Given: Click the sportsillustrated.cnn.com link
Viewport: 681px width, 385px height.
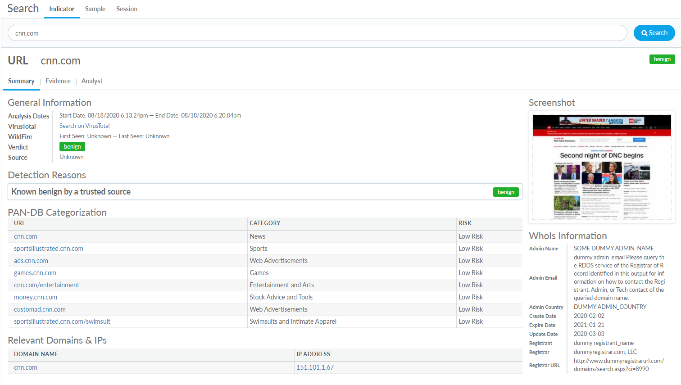Looking at the screenshot, I should click(x=49, y=249).
